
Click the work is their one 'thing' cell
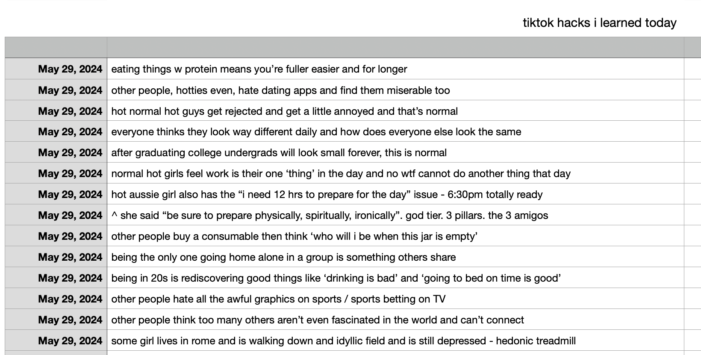395,173
